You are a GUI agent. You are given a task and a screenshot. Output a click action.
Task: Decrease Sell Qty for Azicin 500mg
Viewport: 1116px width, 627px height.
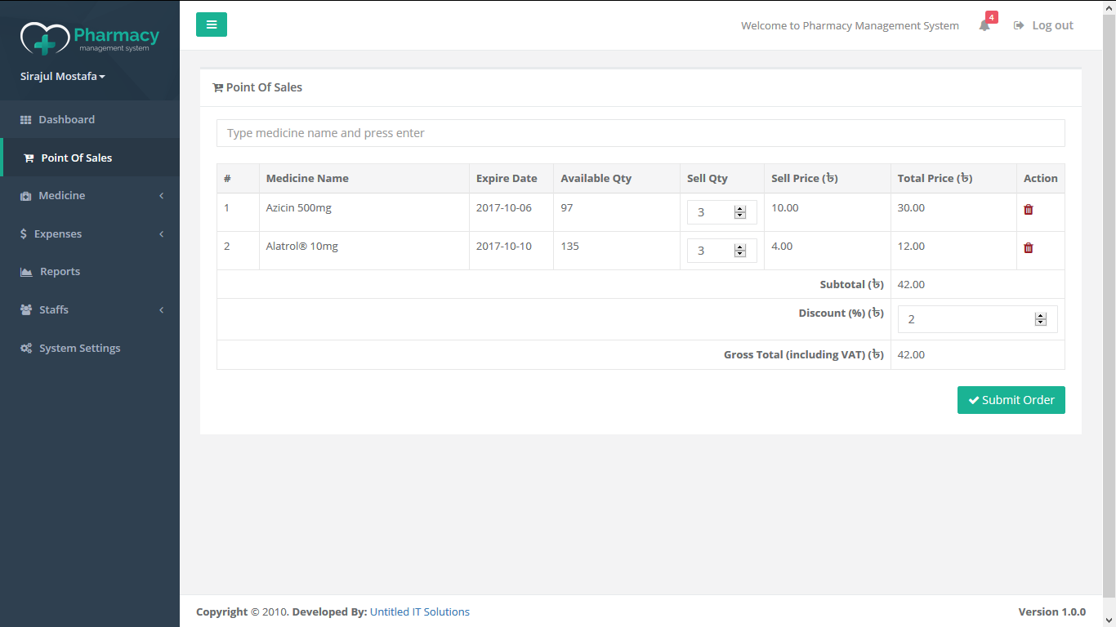coord(740,216)
